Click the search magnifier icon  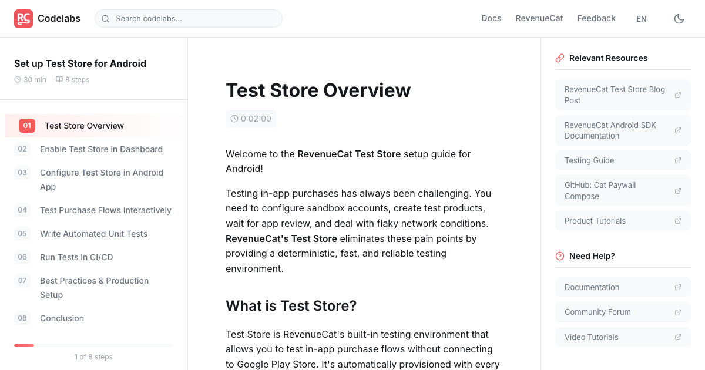point(106,19)
